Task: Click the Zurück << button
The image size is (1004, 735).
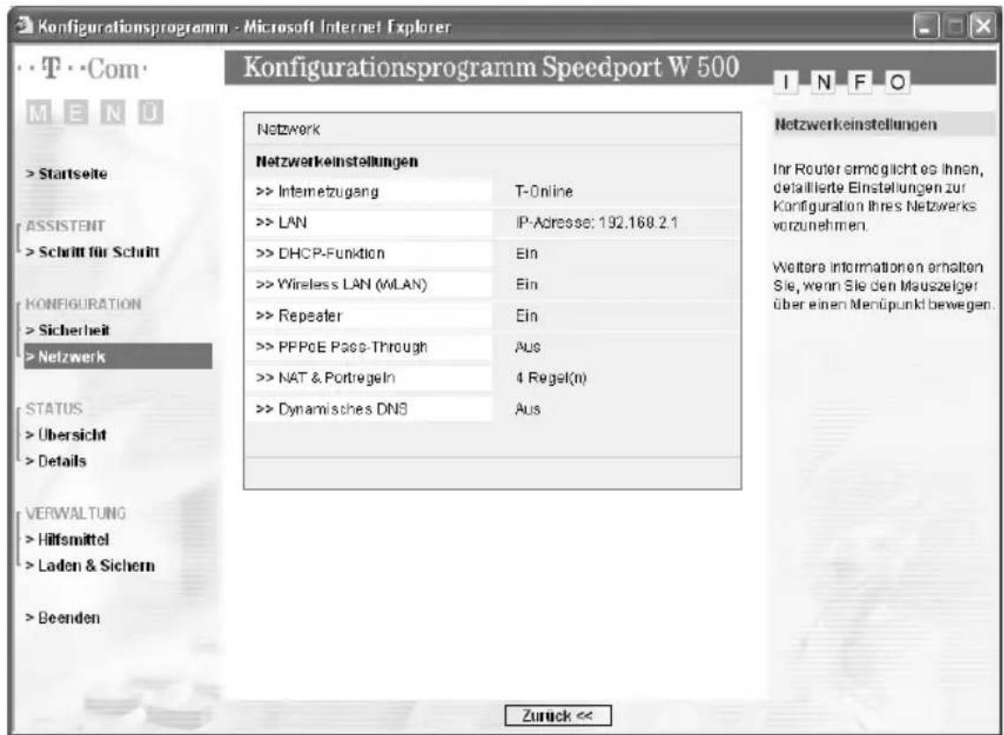Action: pos(557,716)
